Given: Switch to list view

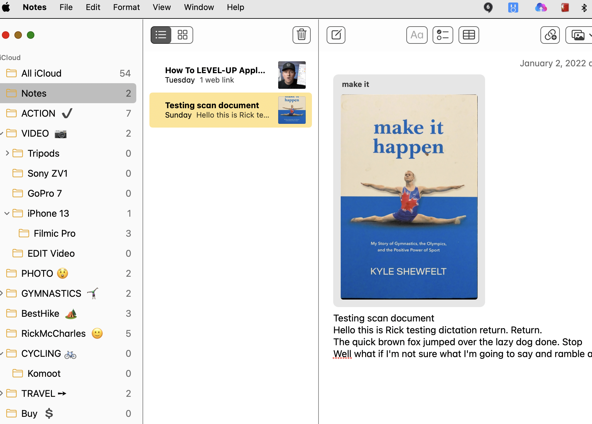Looking at the screenshot, I should tap(161, 35).
